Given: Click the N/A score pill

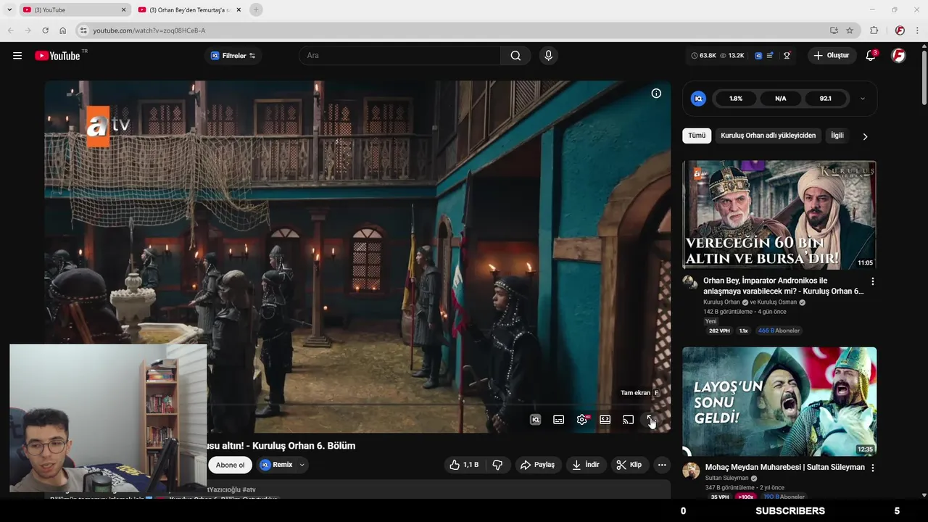Looking at the screenshot, I should point(781,99).
